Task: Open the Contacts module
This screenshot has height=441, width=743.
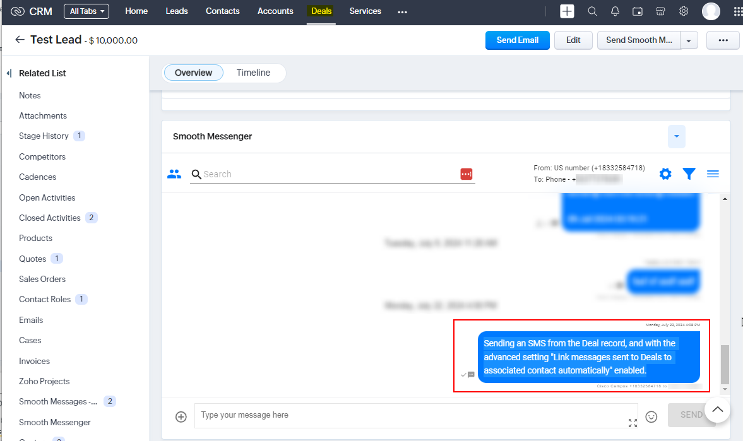Action: click(x=223, y=11)
